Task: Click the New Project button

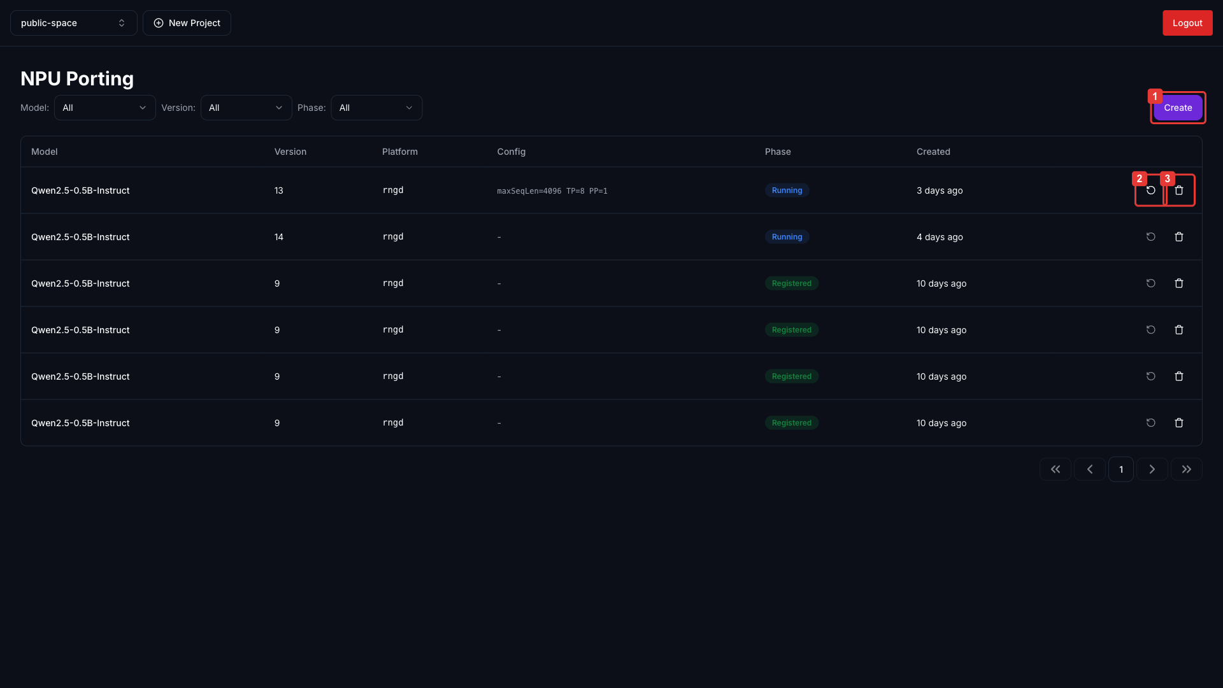Action: [x=187, y=23]
